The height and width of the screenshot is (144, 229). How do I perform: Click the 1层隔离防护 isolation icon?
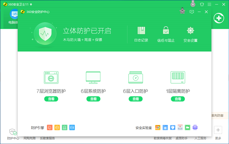pyautogui.click(x=178, y=77)
